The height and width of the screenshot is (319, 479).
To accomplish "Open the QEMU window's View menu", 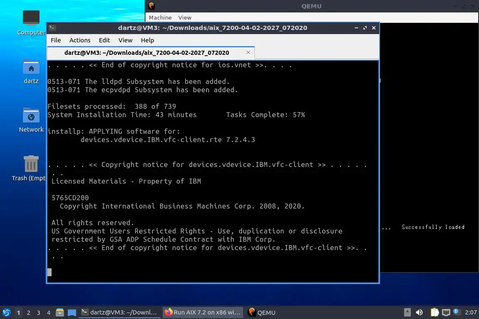I will [x=185, y=18].
